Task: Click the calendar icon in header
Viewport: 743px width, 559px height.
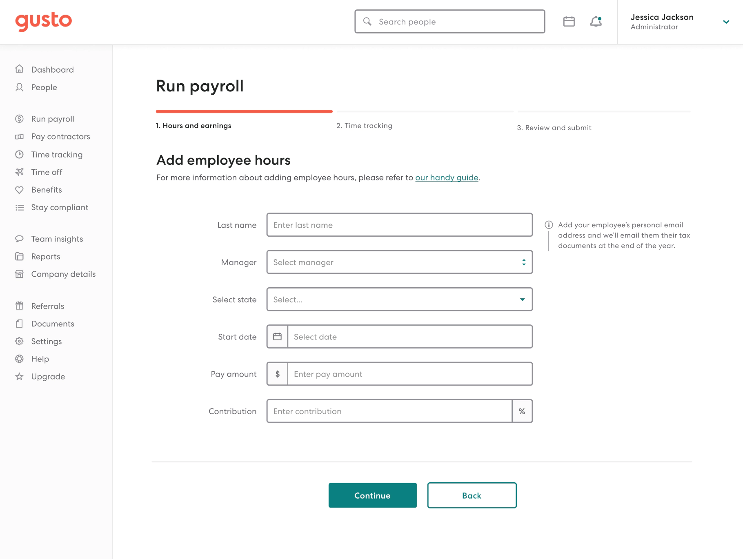Action: (569, 22)
